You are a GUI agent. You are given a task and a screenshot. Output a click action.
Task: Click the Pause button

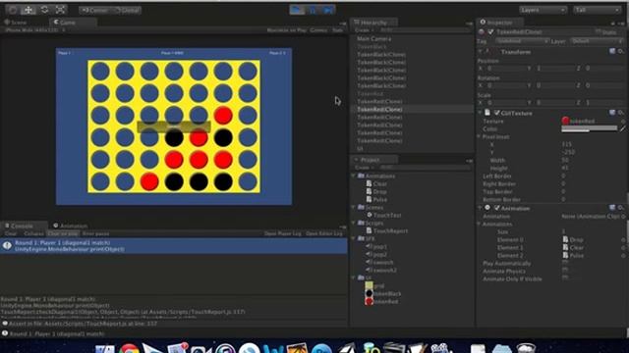(x=313, y=10)
